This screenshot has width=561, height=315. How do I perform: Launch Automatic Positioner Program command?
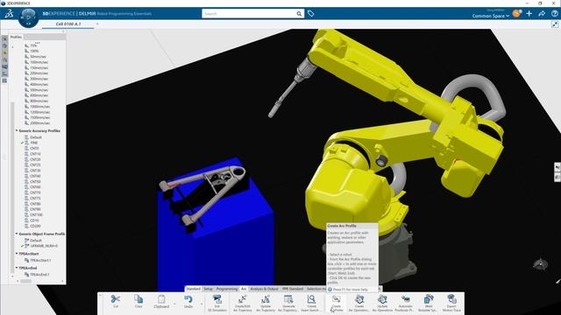[x=405, y=303]
